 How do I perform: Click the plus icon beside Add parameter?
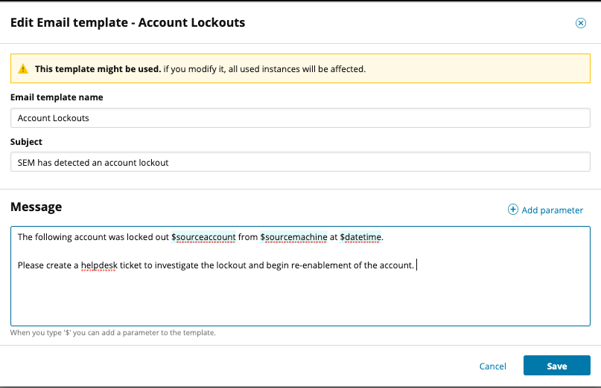[512, 210]
